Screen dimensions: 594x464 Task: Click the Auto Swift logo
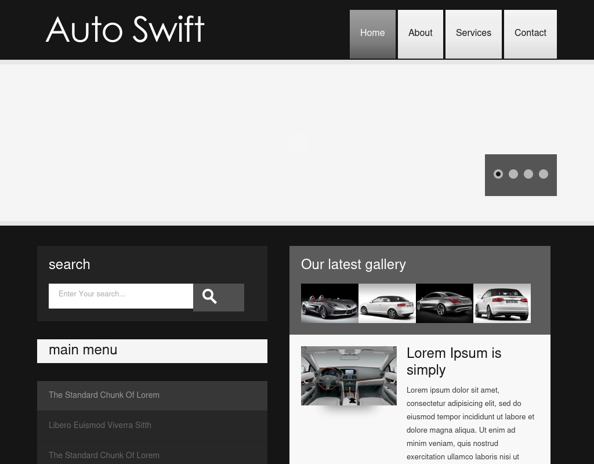tap(125, 30)
